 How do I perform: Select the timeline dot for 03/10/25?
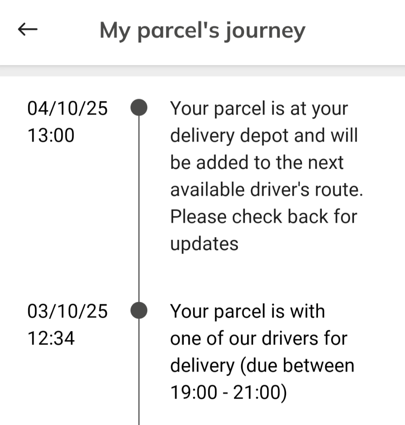[139, 310]
